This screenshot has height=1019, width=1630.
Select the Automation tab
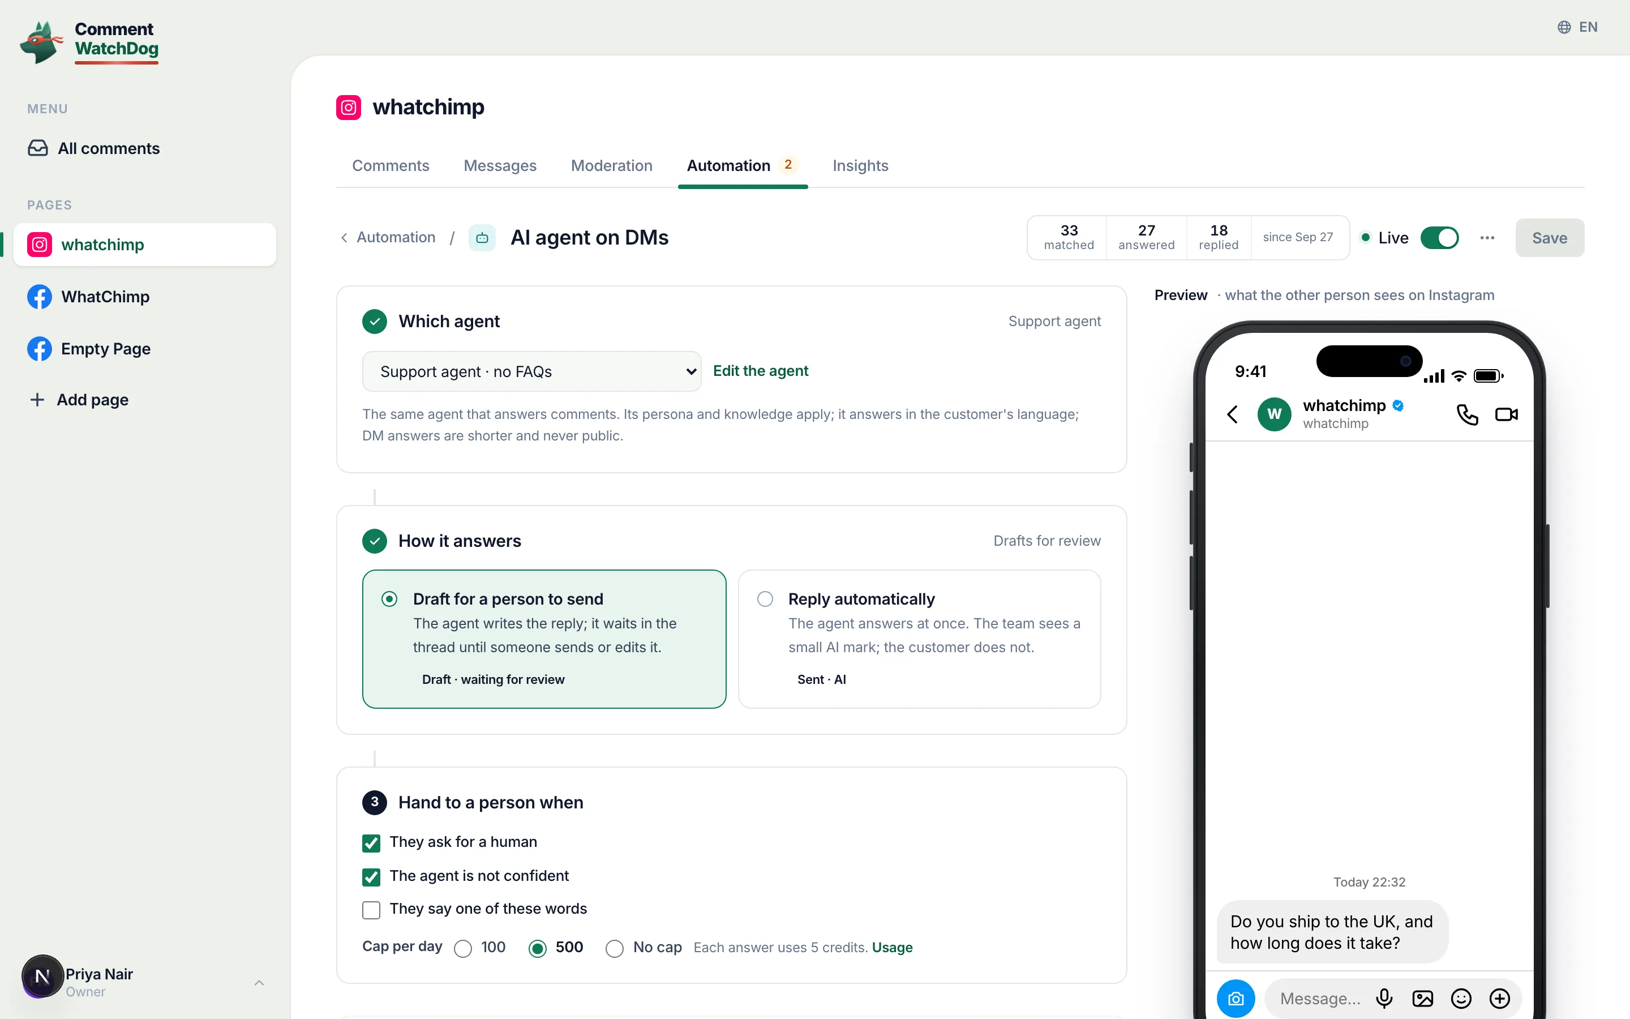pyautogui.click(x=742, y=166)
